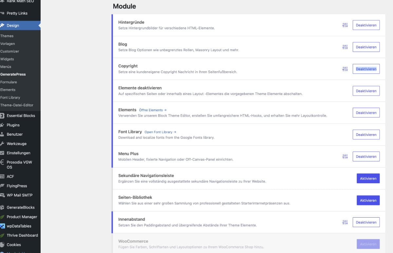Deactivate the Hintergründe module

366,25
